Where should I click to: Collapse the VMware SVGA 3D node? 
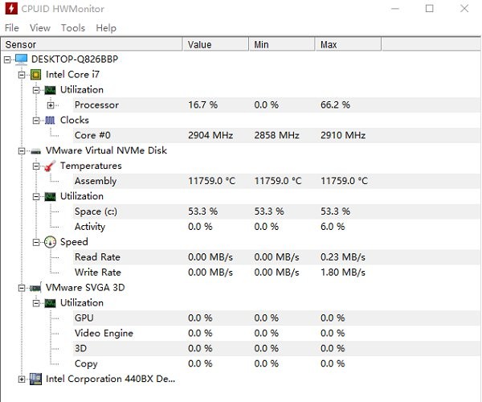[22, 288]
